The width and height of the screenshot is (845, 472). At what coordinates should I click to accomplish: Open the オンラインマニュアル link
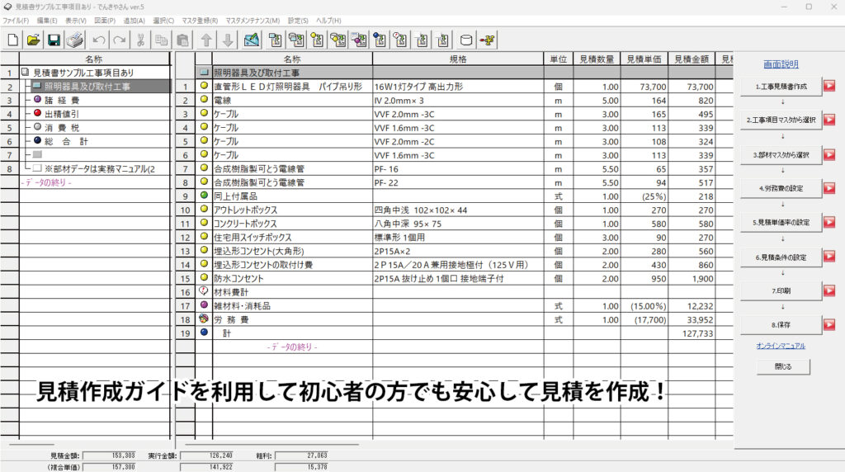coord(781,346)
